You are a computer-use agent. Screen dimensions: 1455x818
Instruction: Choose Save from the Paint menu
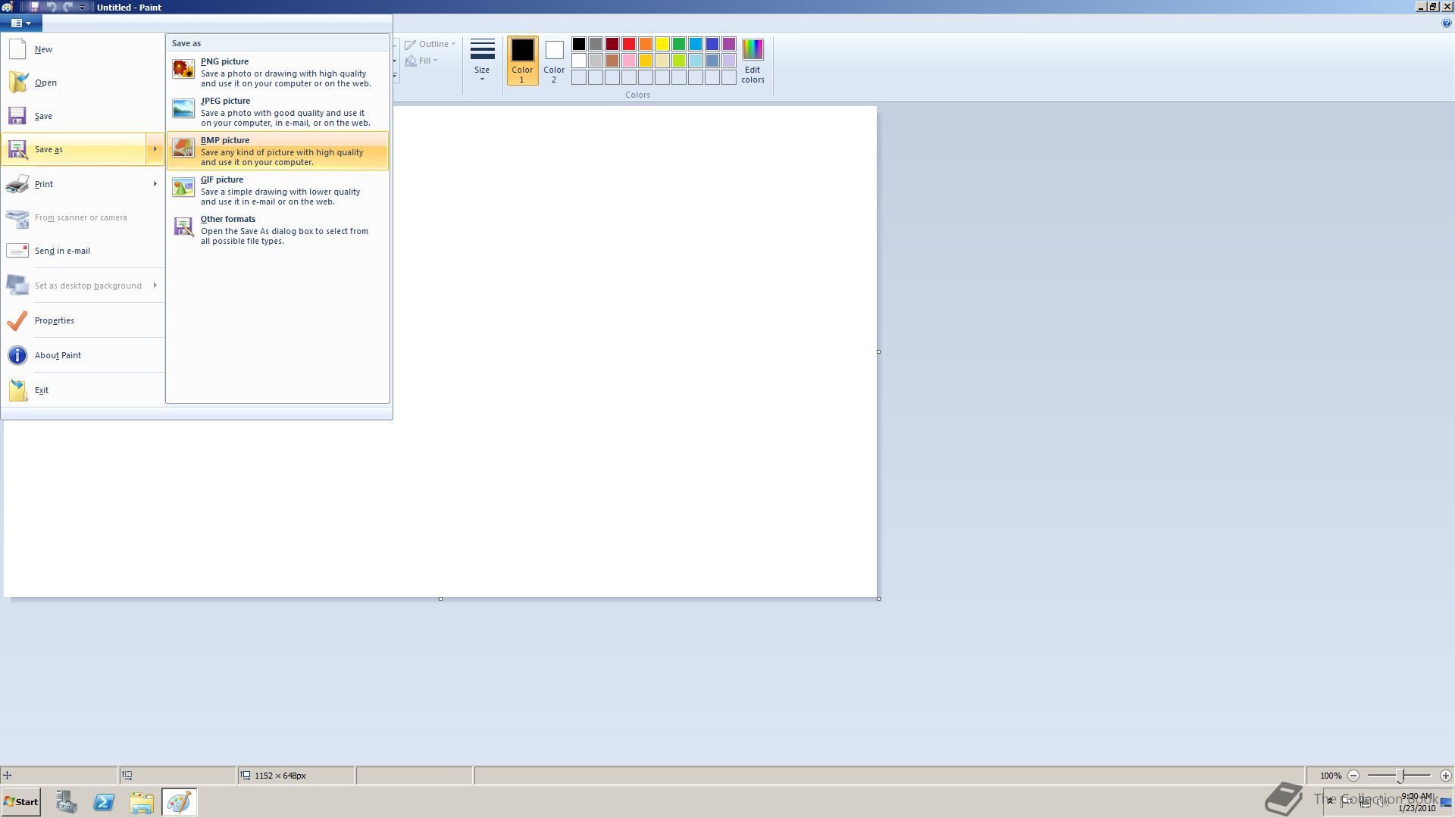coord(83,116)
